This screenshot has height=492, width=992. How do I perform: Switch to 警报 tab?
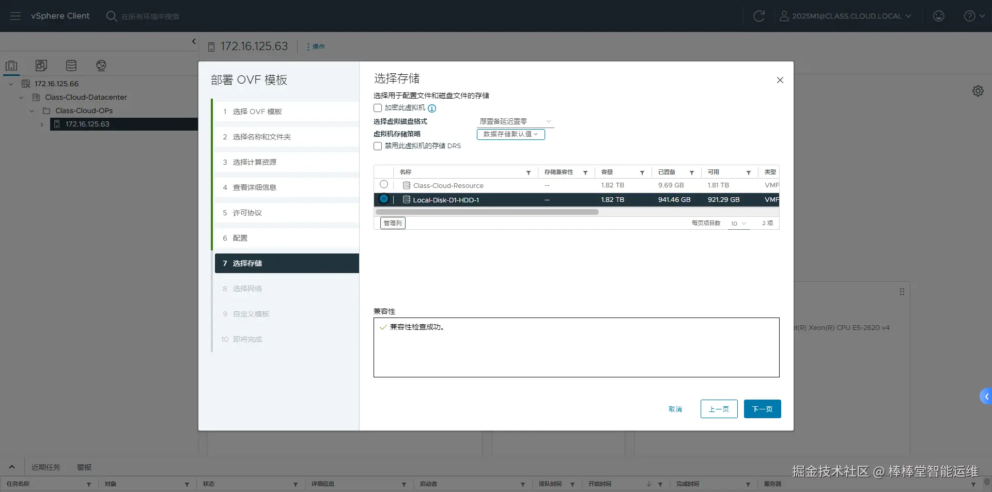point(84,467)
